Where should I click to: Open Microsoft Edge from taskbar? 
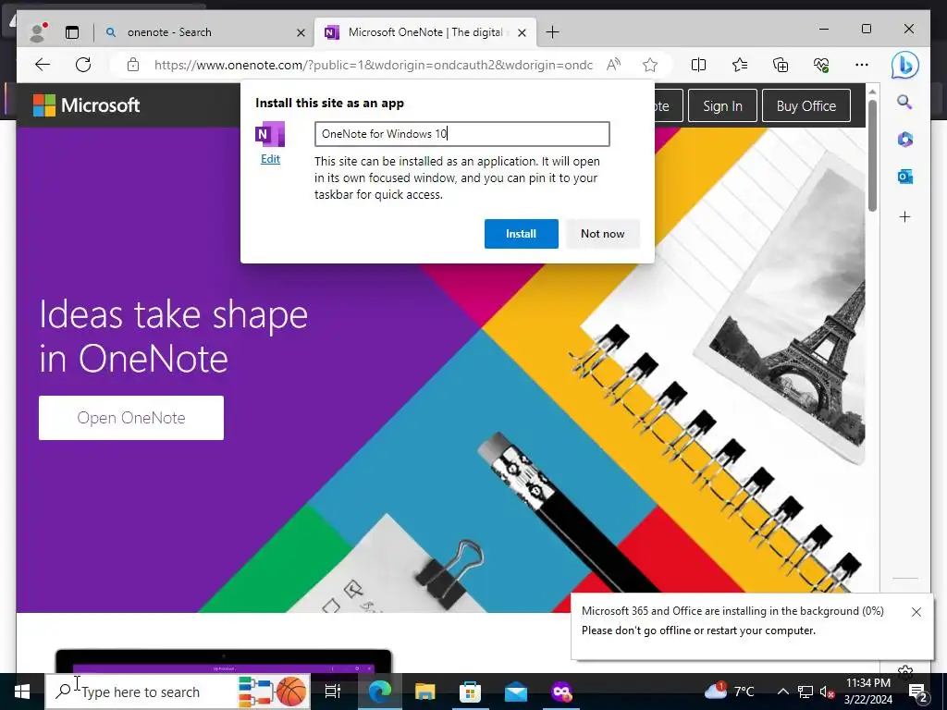coord(380,692)
